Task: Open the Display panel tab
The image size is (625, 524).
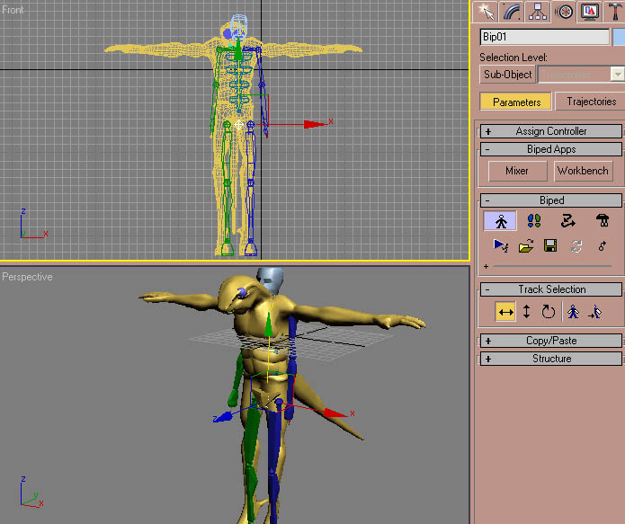Action: (x=591, y=11)
